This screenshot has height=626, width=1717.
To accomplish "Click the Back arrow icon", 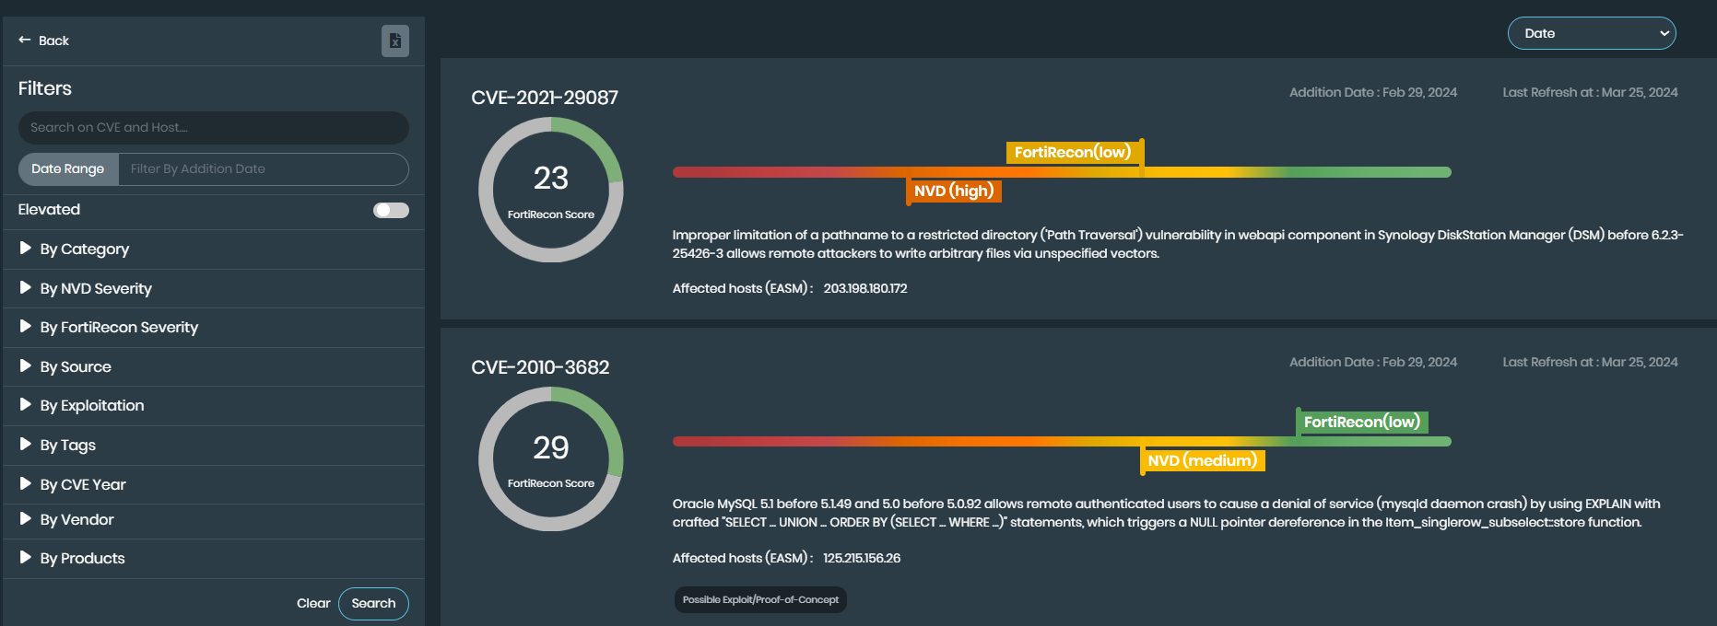I will [25, 41].
